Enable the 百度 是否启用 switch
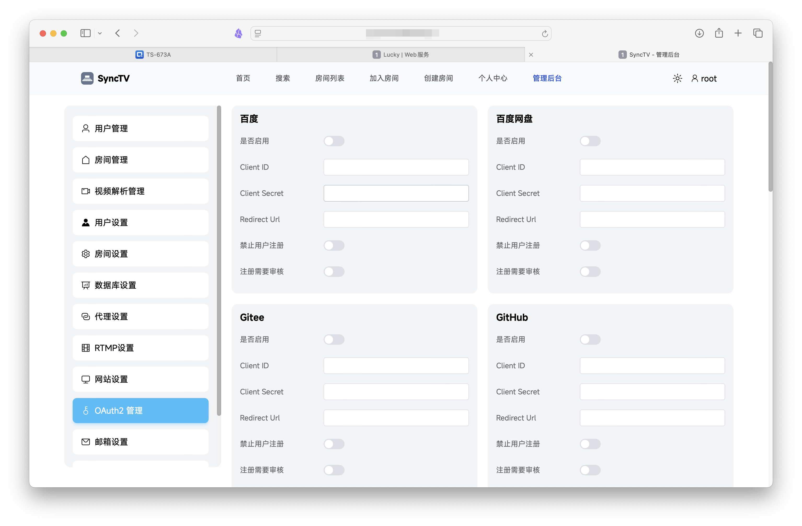Image resolution: width=802 pixels, height=526 pixels. 334,141
